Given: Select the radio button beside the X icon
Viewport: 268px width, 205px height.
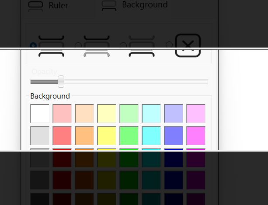Looking at the screenshot, I should (169, 45).
